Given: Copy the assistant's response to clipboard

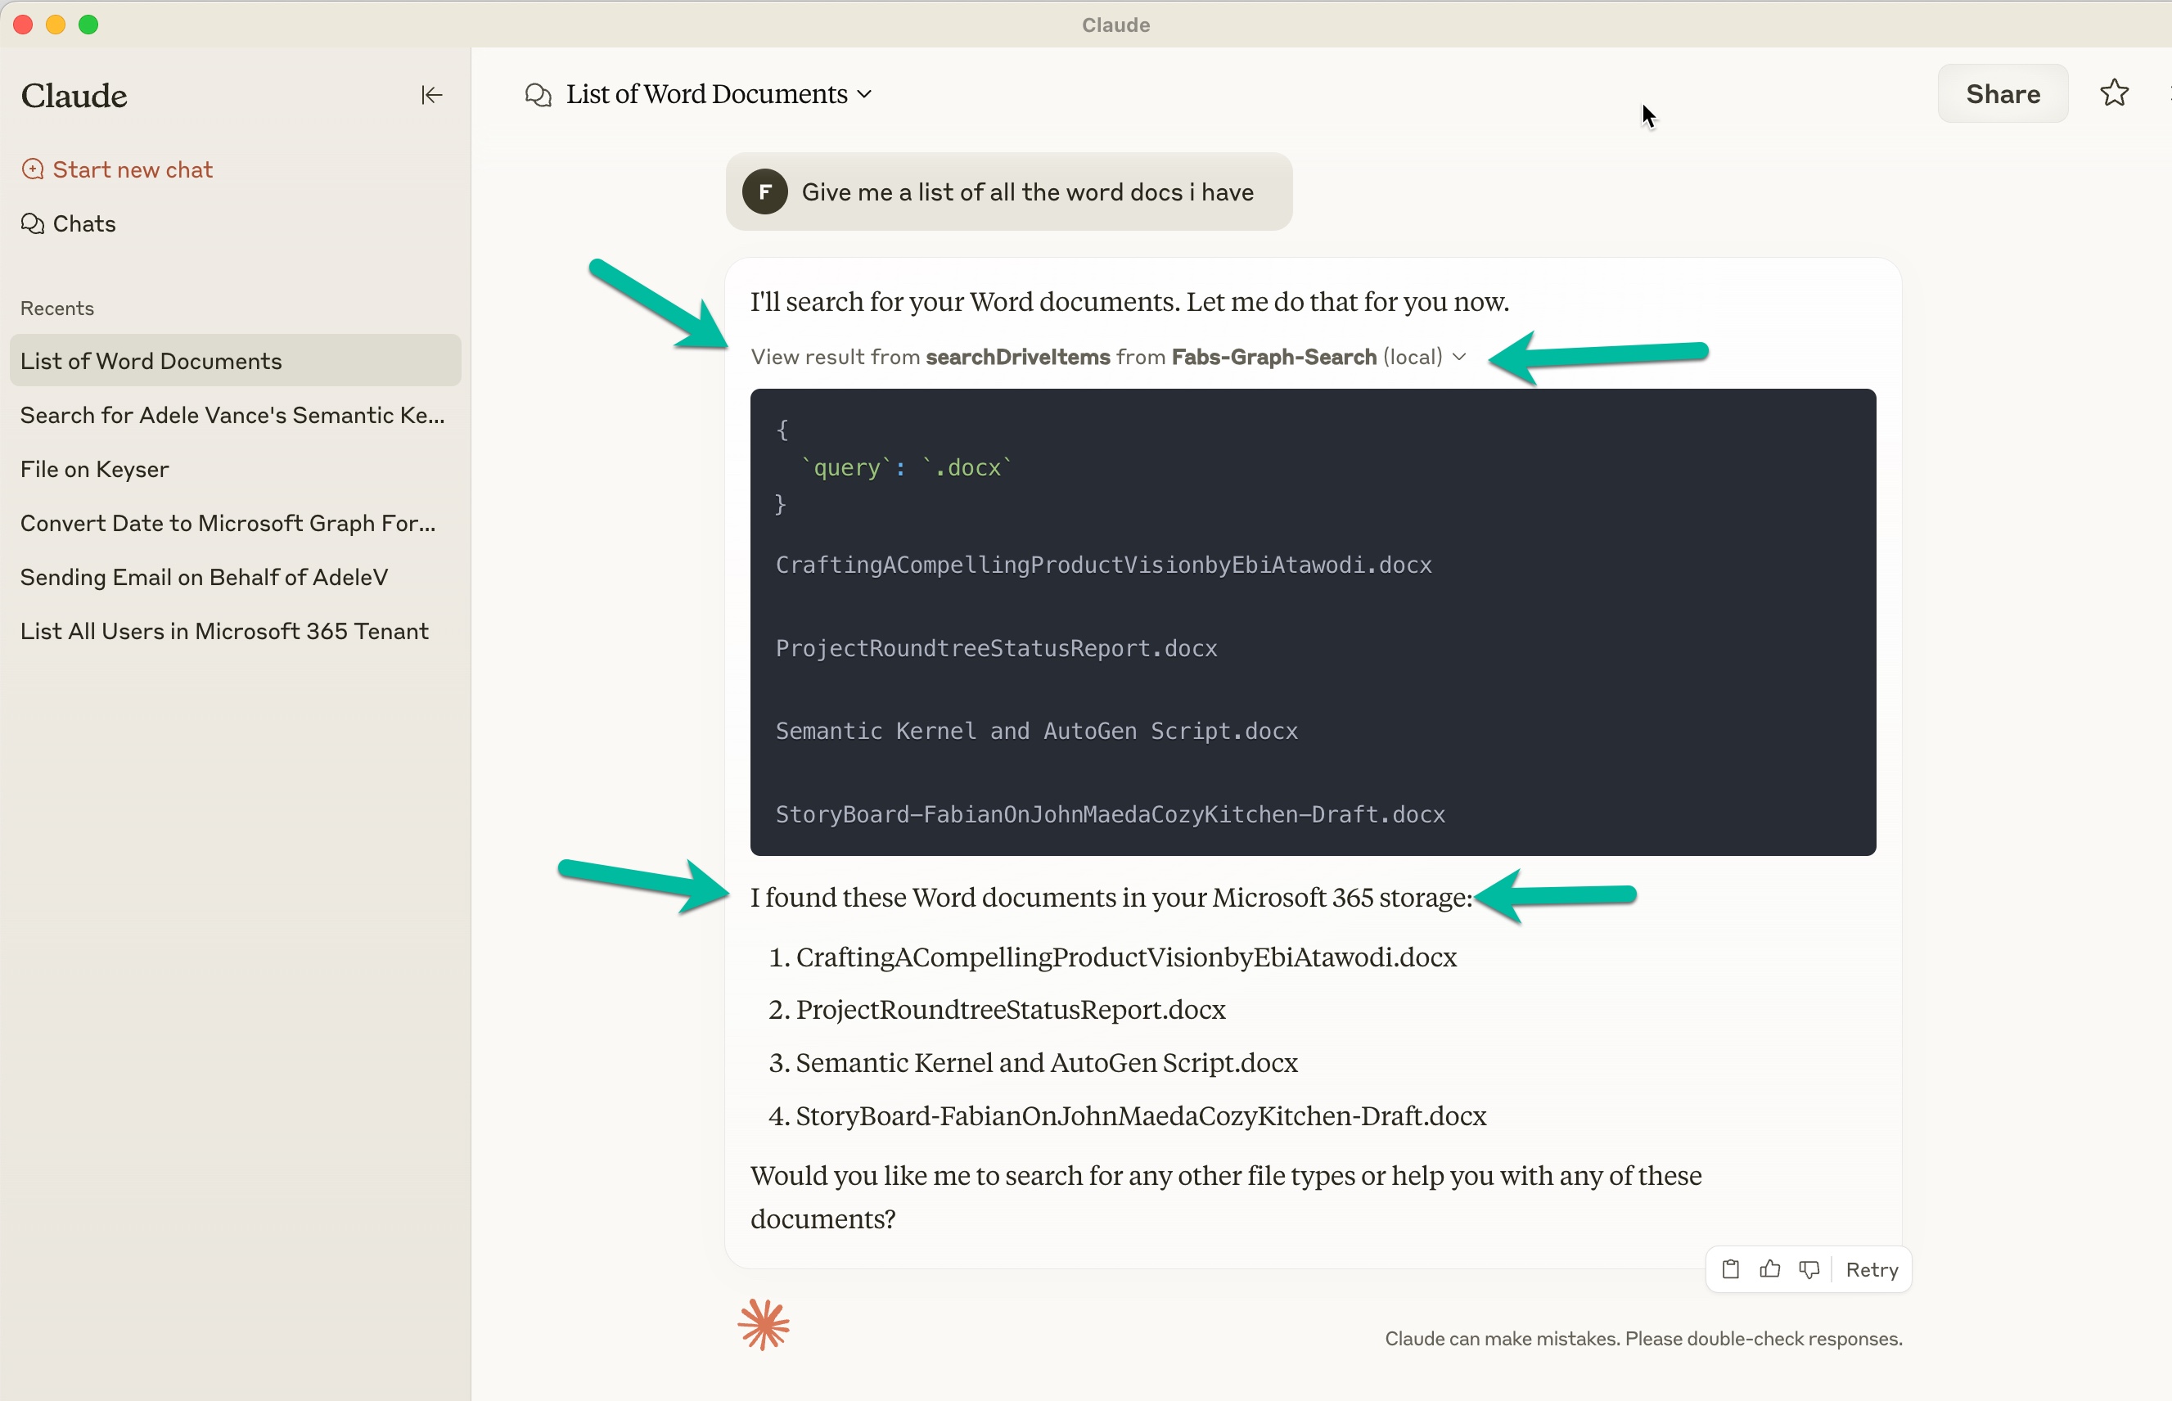Looking at the screenshot, I should [x=1731, y=1268].
